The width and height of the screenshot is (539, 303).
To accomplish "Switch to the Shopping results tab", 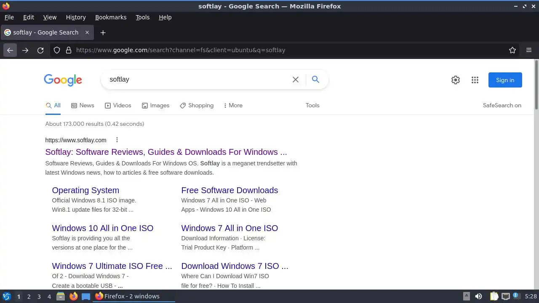I will (x=197, y=106).
